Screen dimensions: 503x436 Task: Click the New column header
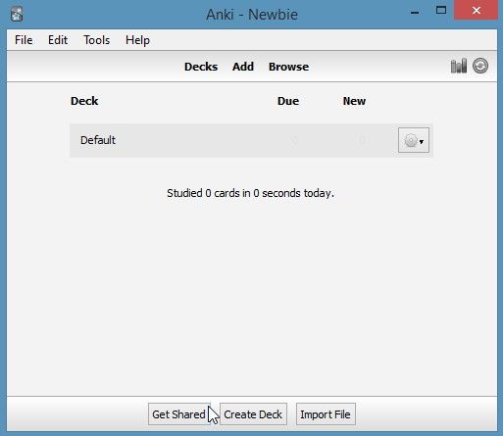point(354,101)
